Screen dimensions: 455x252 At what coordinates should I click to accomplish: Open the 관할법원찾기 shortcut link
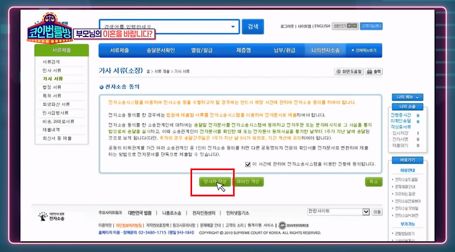click(405, 234)
